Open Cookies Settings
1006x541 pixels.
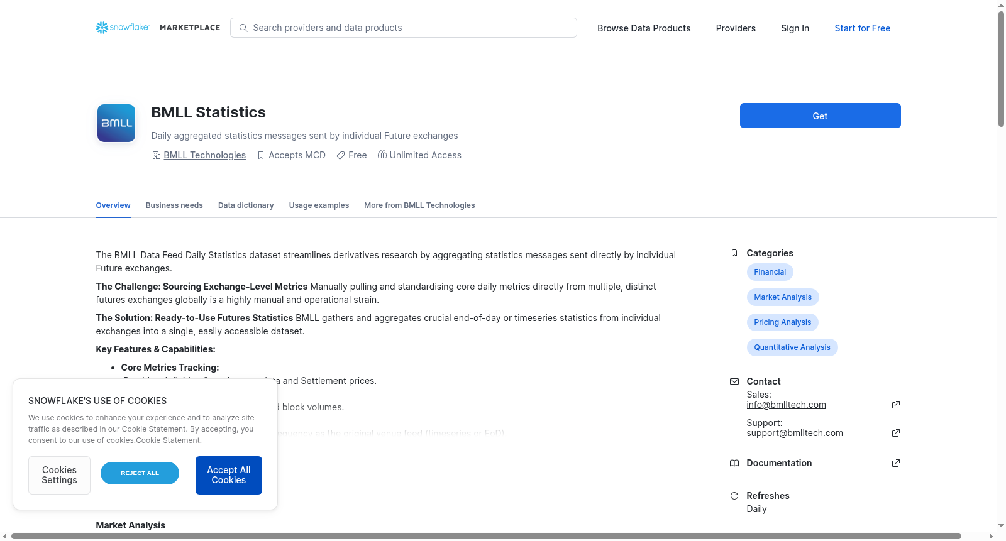59,475
